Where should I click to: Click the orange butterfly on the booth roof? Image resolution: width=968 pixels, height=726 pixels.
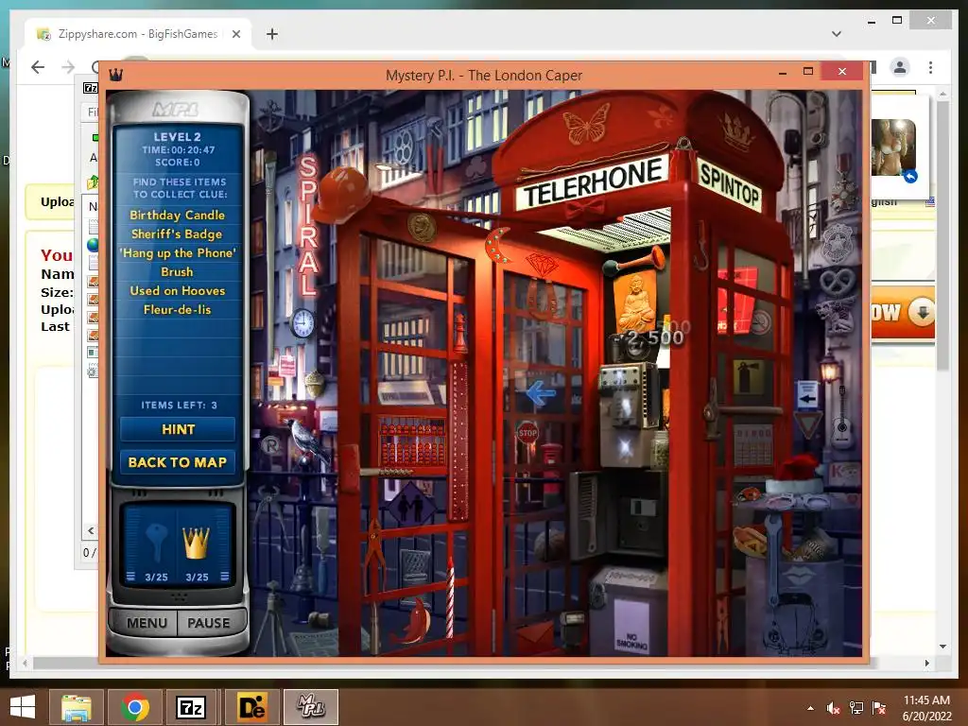pos(585,123)
